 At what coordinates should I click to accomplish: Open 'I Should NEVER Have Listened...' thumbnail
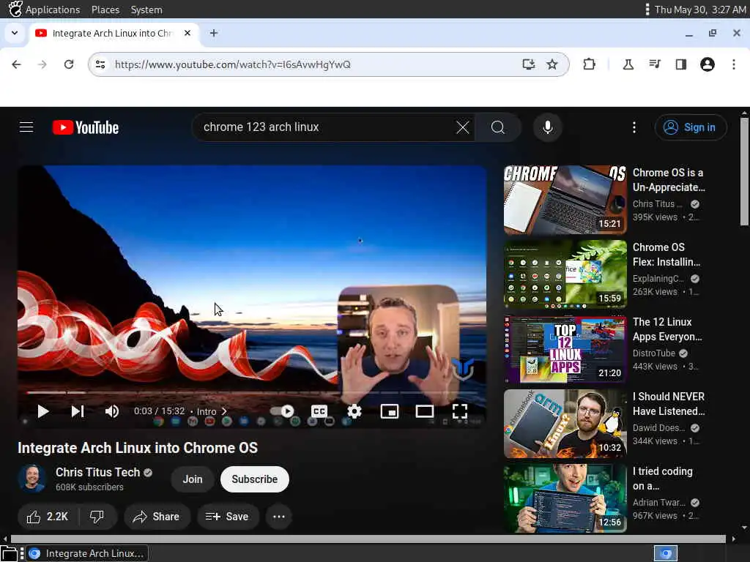[565, 424]
